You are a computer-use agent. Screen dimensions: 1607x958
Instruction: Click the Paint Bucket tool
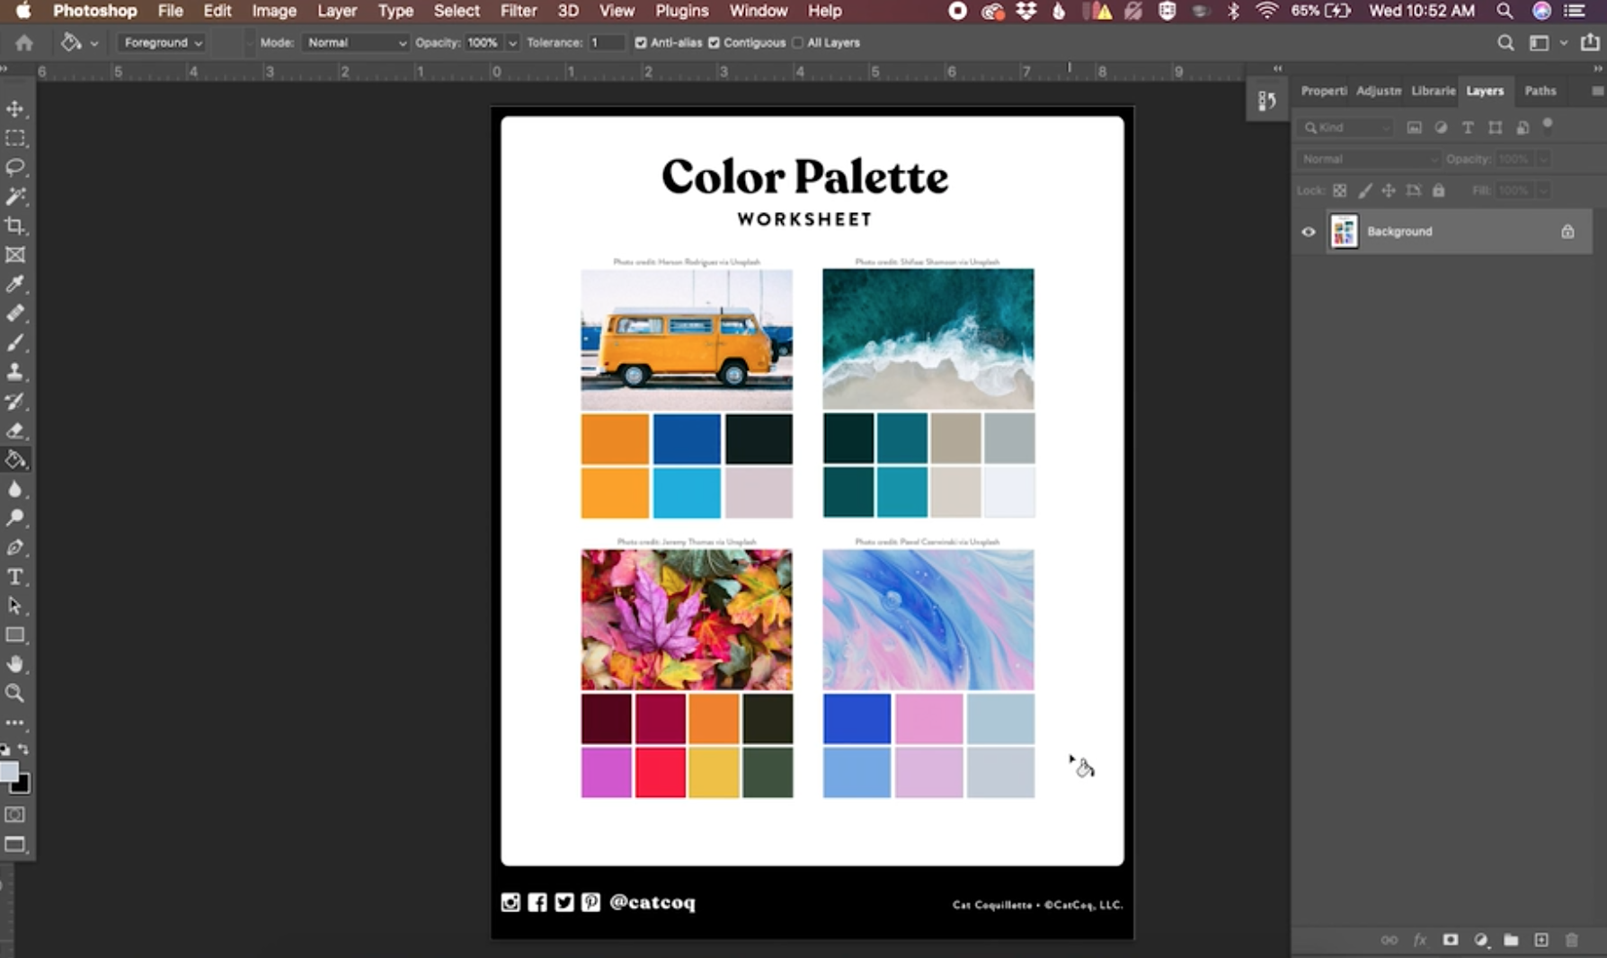(15, 459)
